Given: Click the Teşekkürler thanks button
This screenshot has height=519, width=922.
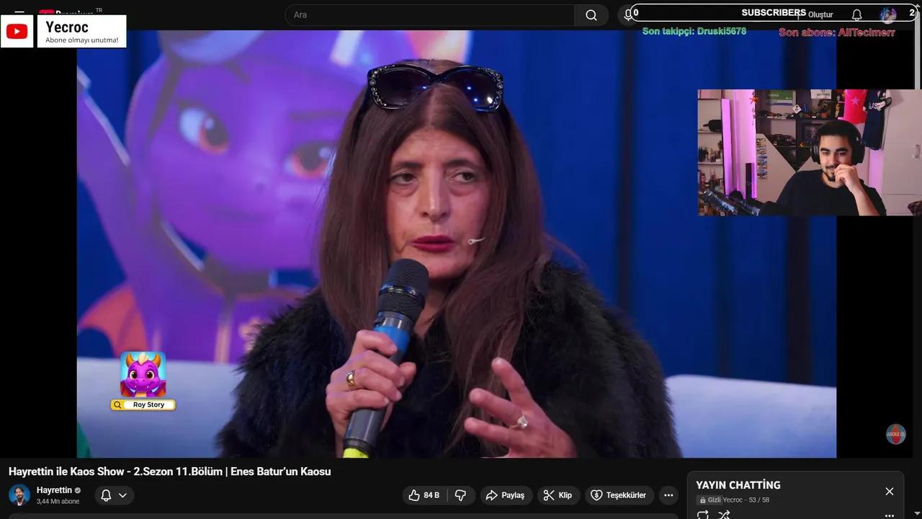Looking at the screenshot, I should click(619, 495).
